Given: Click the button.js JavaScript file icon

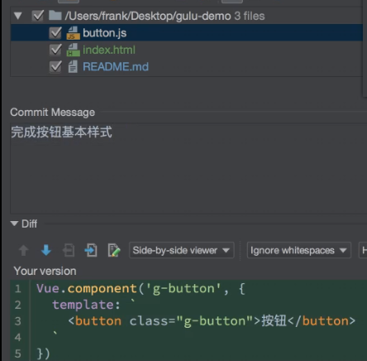Looking at the screenshot, I should [73, 33].
